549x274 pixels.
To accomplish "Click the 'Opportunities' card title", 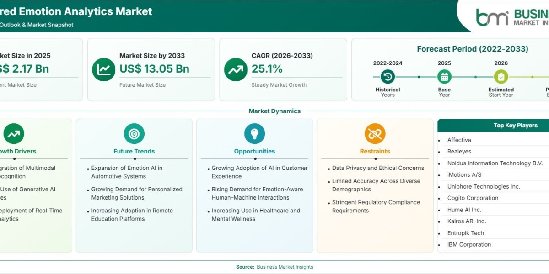I will pos(254,151).
